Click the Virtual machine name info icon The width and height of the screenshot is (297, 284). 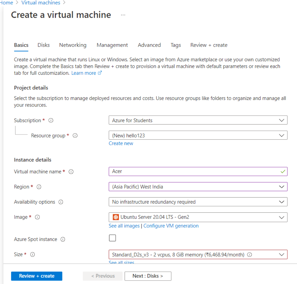pyautogui.click(x=71, y=172)
